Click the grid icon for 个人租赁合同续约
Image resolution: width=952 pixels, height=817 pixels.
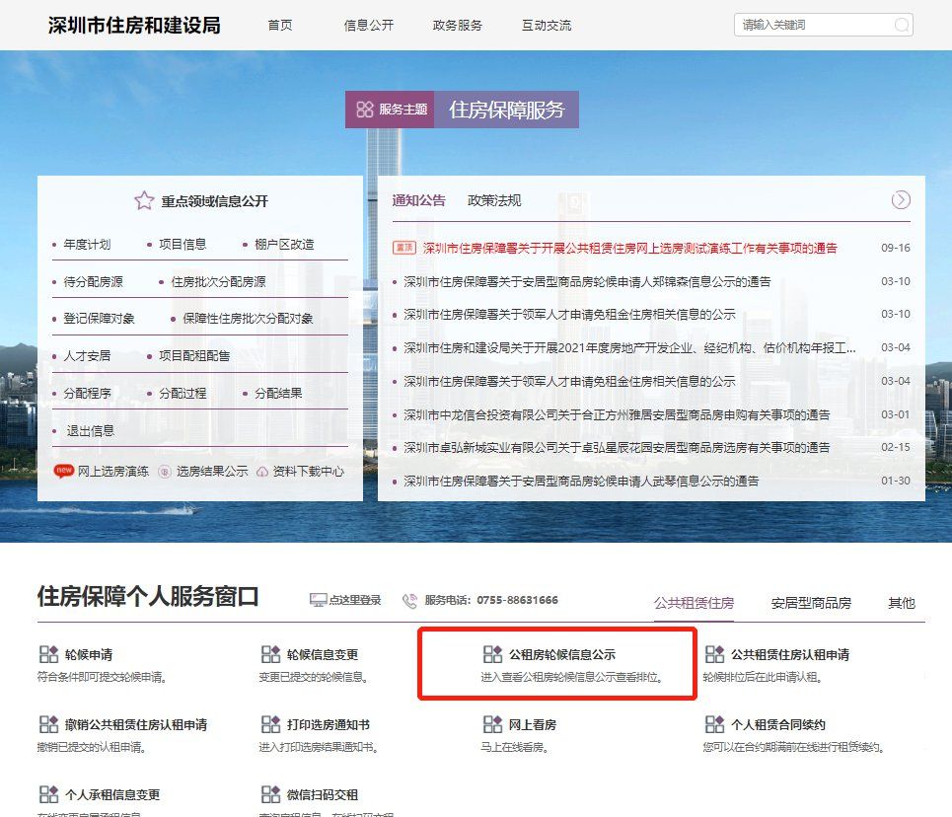pyautogui.click(x=715, y=724)
